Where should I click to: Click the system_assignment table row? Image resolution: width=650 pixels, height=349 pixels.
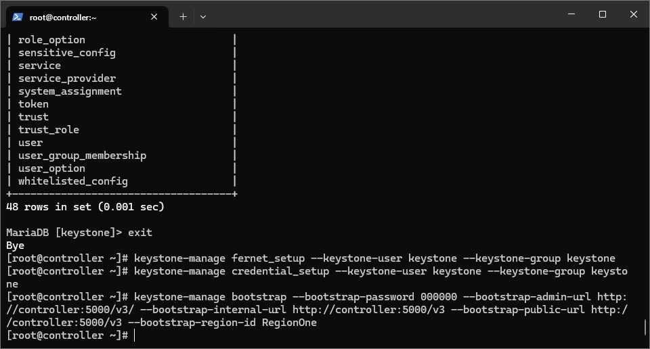pos(121,91)
